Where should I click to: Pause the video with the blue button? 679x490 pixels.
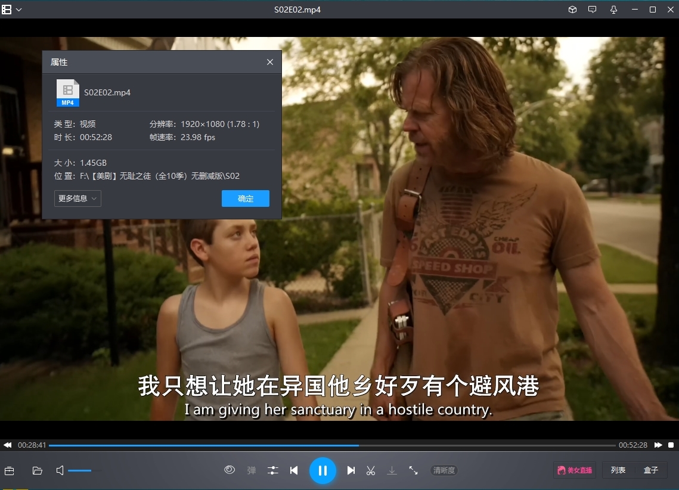(323, 470)
